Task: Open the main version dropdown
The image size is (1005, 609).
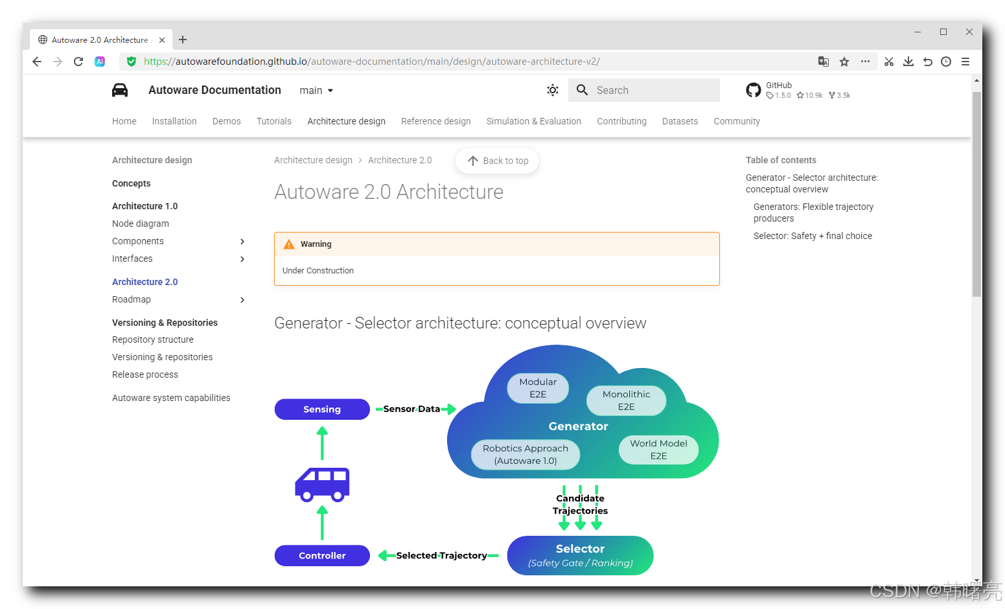Action: [316, 90]
